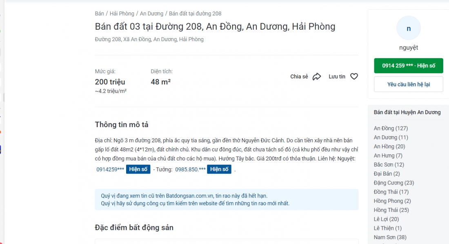Open Nam Sơn (38) listings
Image resolution: width=449 pixels, height=244 pixels.
[x=390, y=237]
